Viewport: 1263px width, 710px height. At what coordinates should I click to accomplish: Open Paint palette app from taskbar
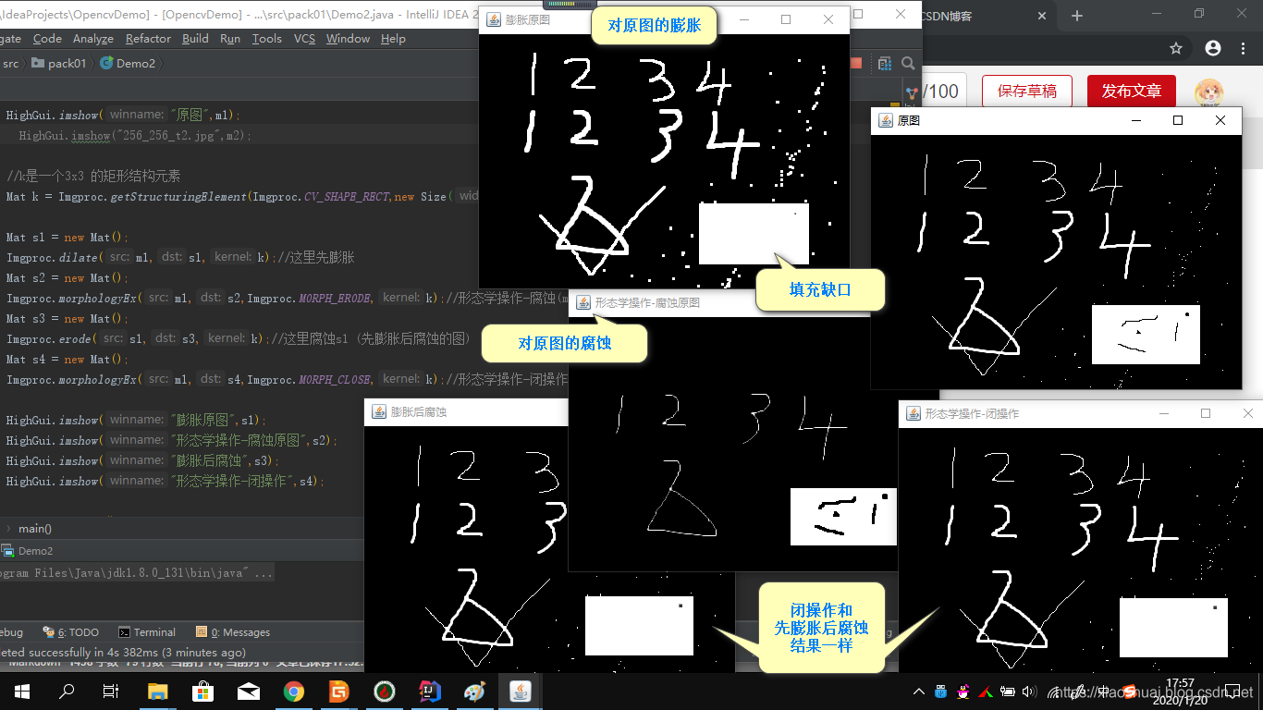pos(474,692)
